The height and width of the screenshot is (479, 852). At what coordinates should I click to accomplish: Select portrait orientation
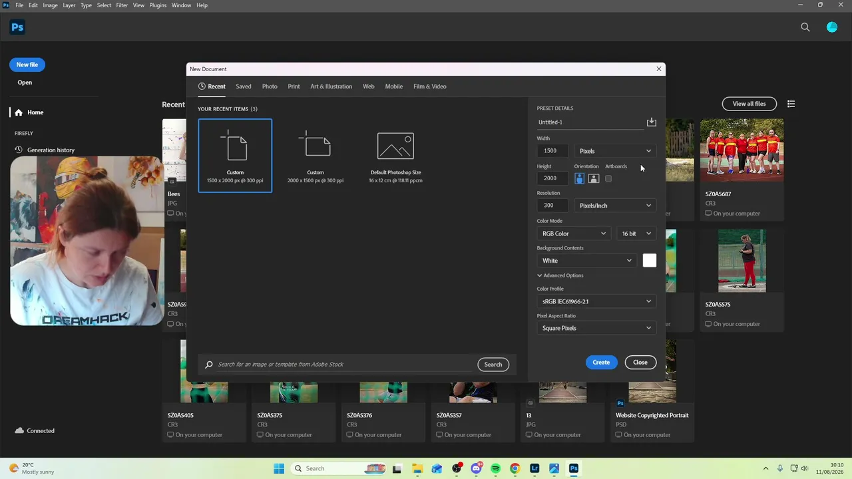coord(580,178)
